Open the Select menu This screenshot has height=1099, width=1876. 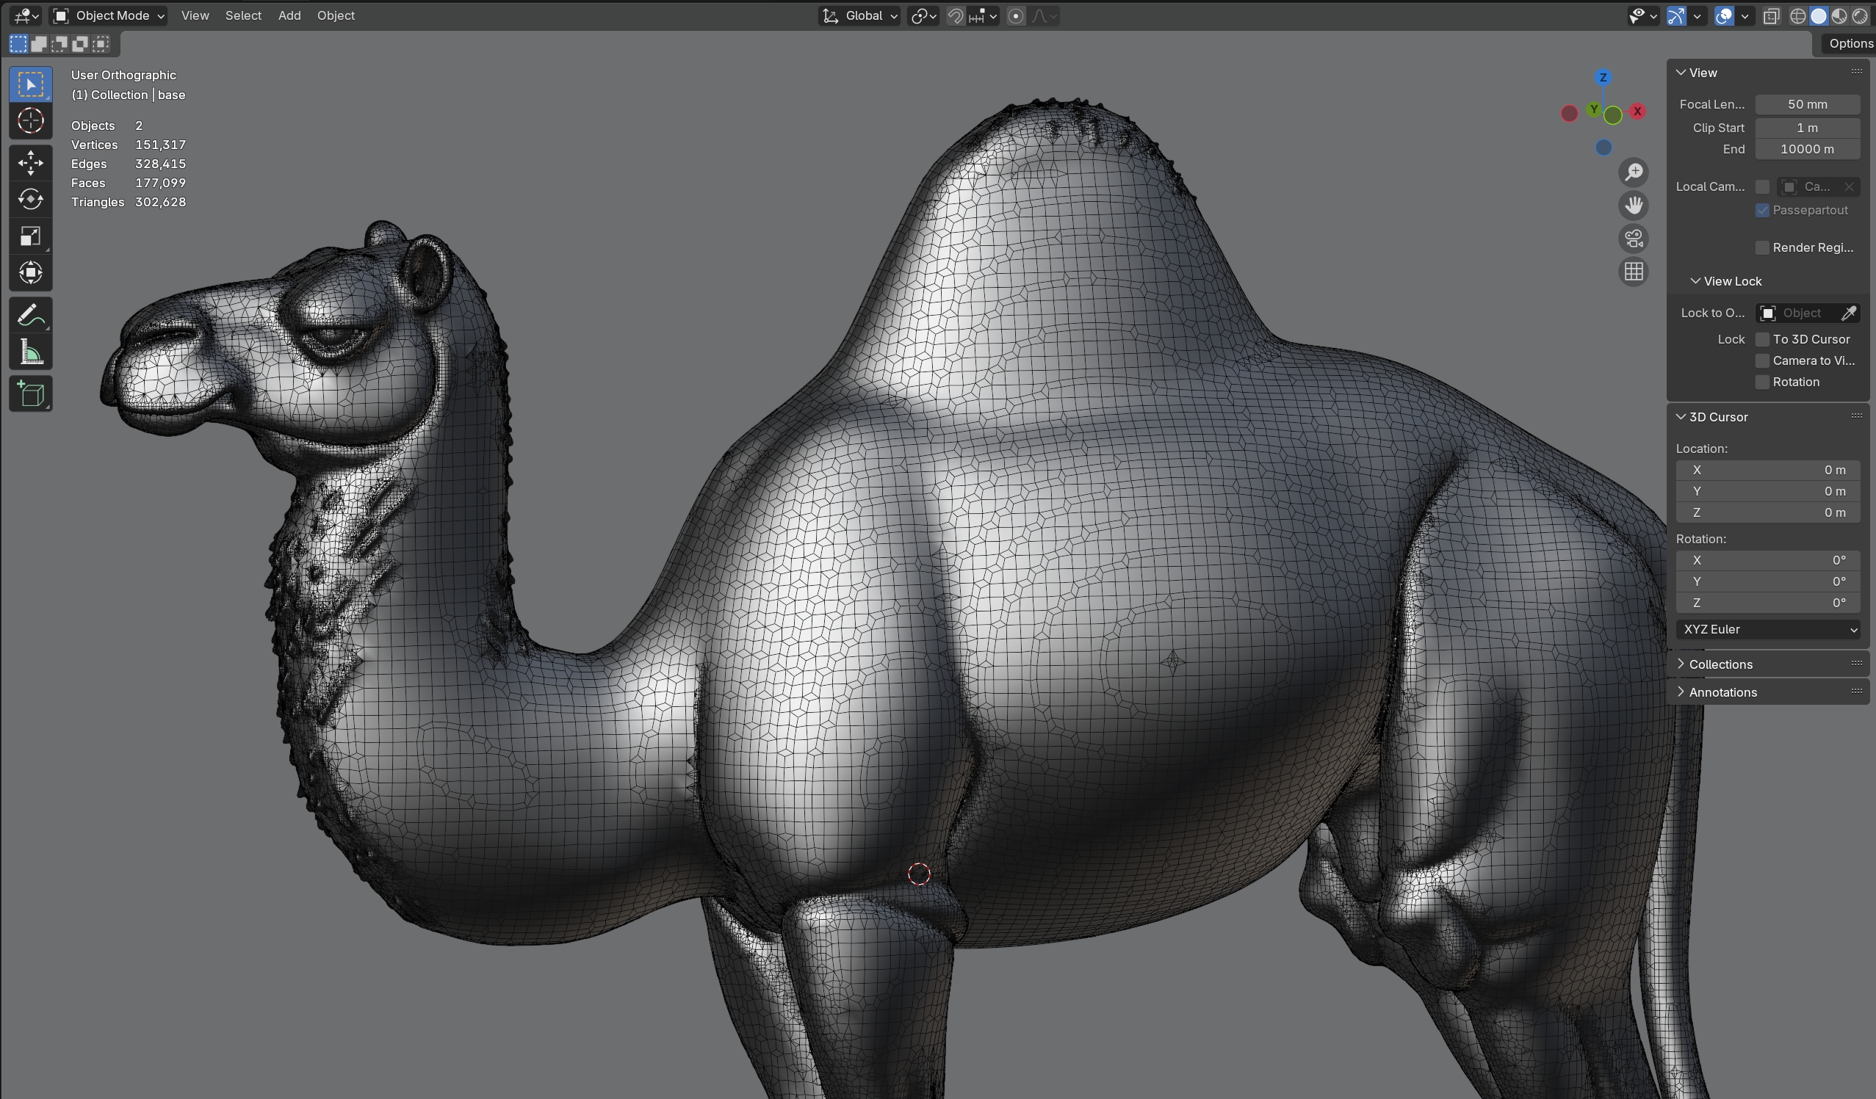pyautogui.click(x=242, y=15)
